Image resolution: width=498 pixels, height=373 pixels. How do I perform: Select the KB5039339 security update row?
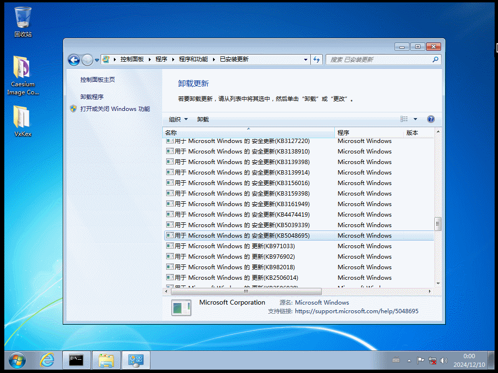tap(299, 225)
